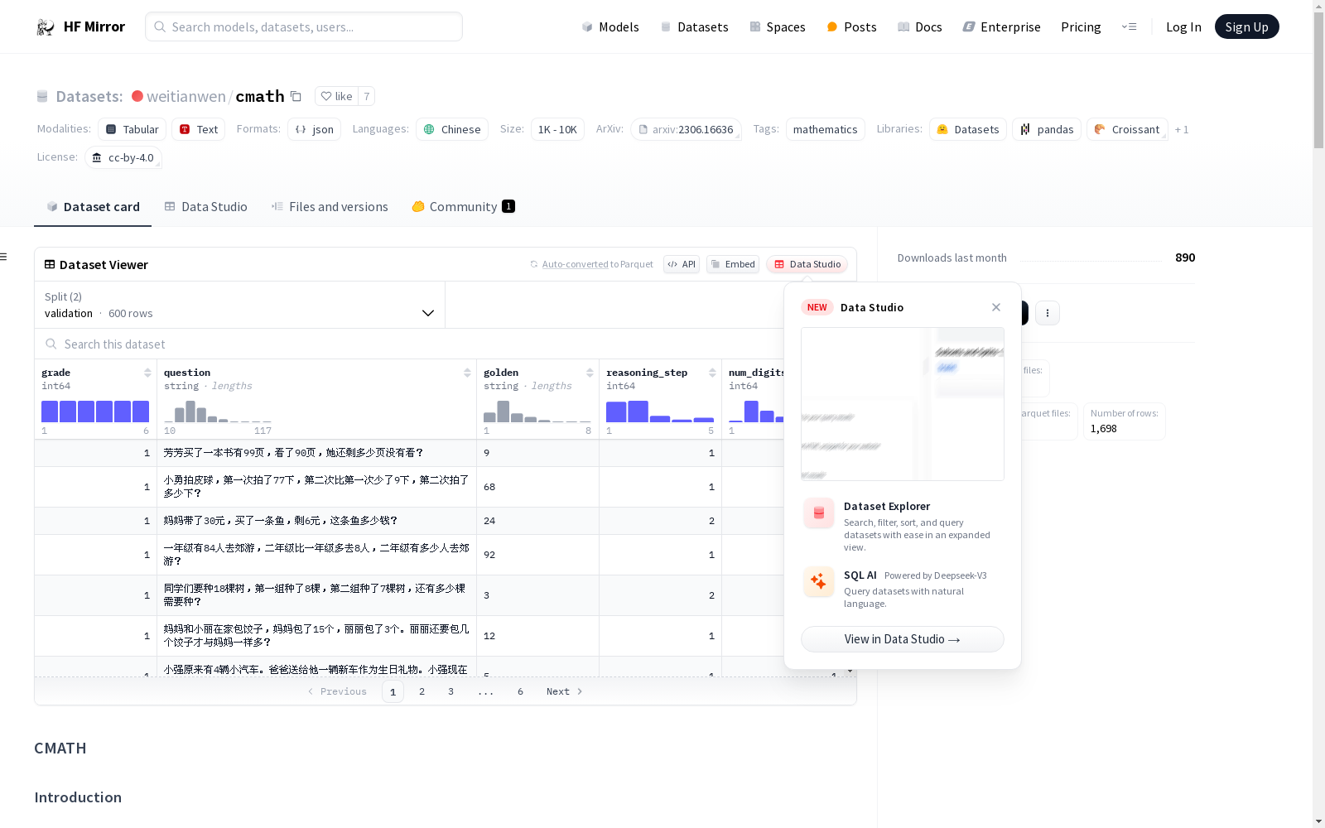The image size is (1325, 828).
Task: Sort by the reasoning_step column
Action: pyautogui.click(x=712, y=373)
